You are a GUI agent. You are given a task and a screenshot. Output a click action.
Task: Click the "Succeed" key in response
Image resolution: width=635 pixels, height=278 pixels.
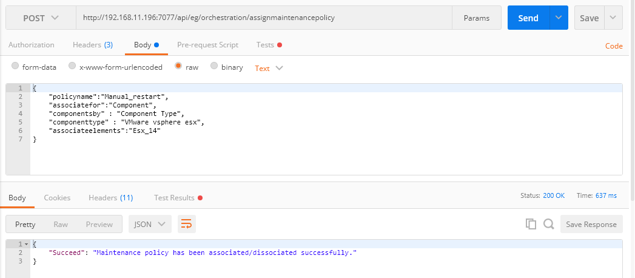[x=67, y=253]
